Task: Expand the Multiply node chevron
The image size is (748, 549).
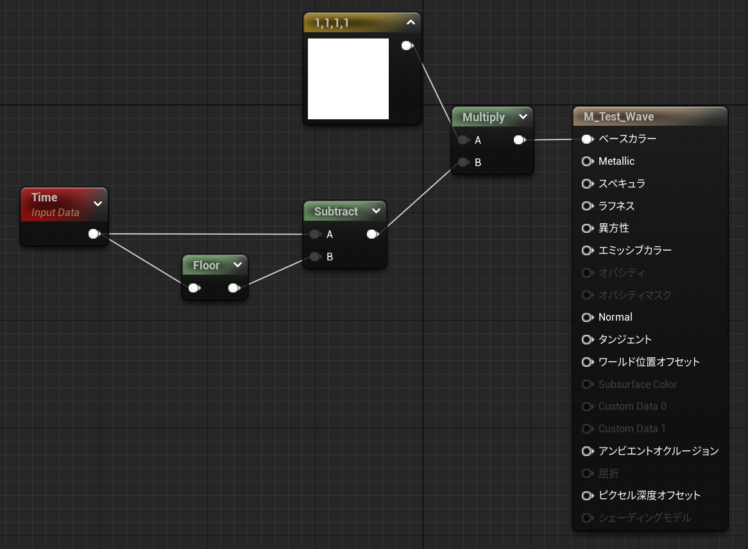Action: (x=523, y=117)
